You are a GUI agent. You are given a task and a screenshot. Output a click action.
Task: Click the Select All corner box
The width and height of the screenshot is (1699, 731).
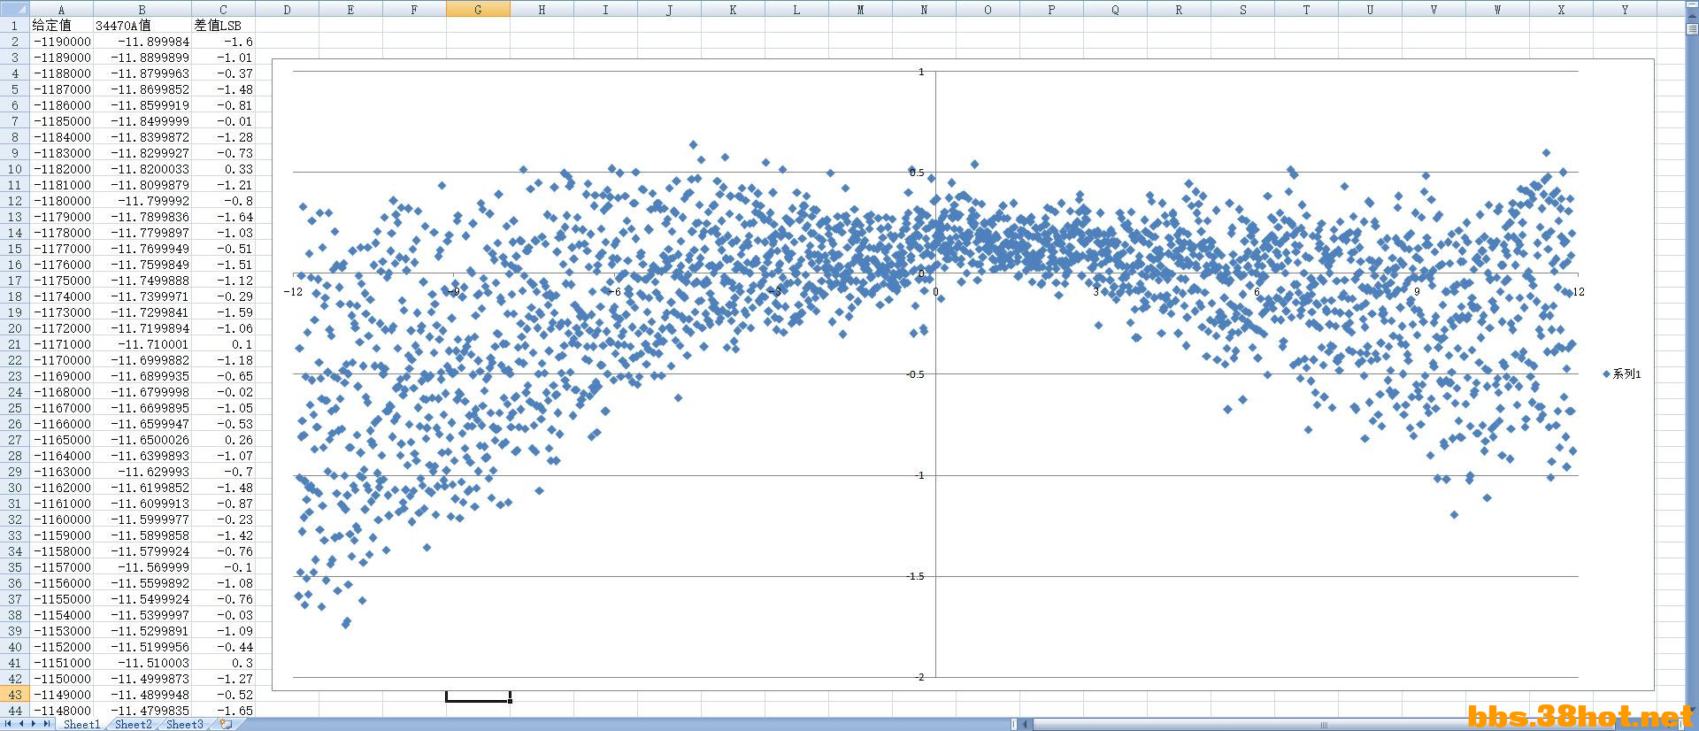14,9
